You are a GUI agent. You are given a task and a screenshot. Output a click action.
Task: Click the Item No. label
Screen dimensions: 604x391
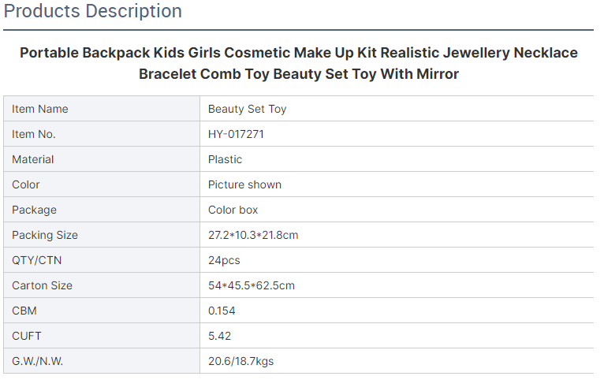tap(34, 134)
